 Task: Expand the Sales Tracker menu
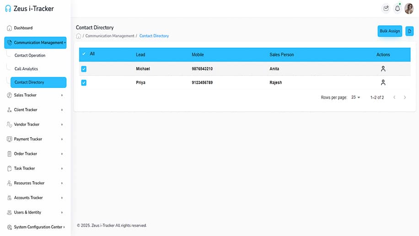(x=35, y=95)
